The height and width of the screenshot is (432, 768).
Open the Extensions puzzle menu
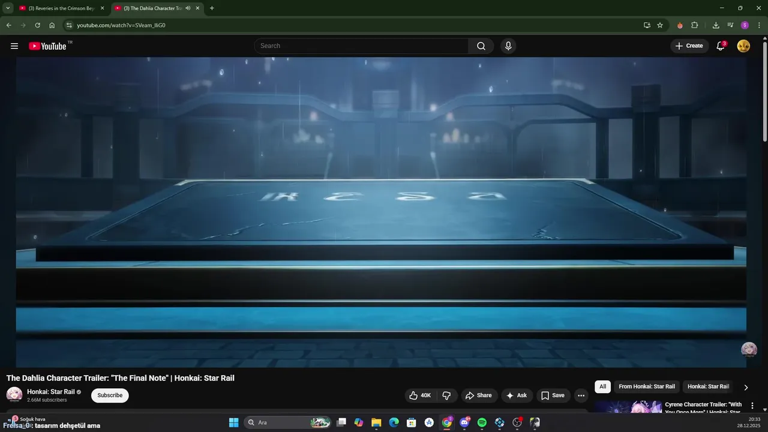point(695,25)
